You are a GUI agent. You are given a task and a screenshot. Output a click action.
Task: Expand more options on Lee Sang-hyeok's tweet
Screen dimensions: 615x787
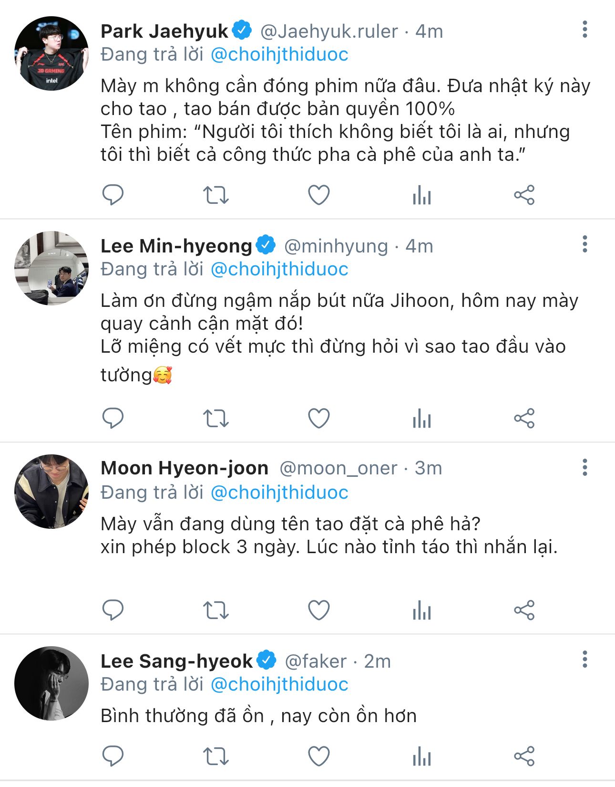[x=584, y=660]
